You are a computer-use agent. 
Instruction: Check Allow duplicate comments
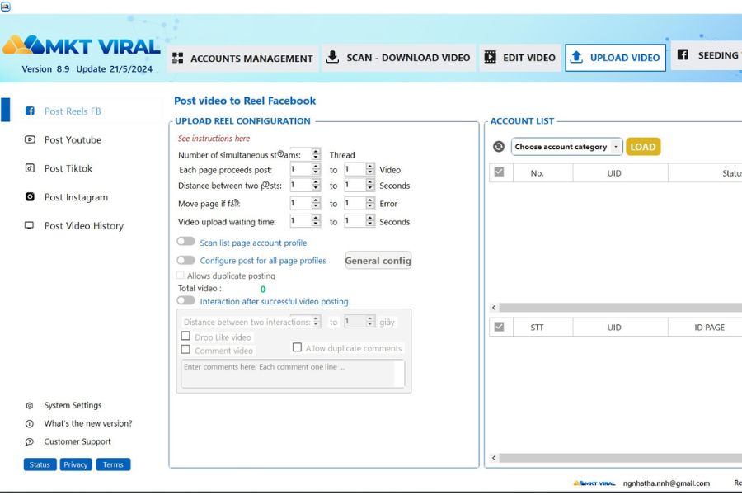297,347
